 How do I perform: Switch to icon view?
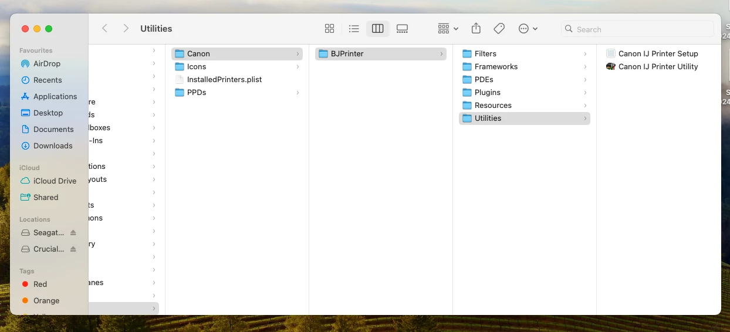pos(330,29)
